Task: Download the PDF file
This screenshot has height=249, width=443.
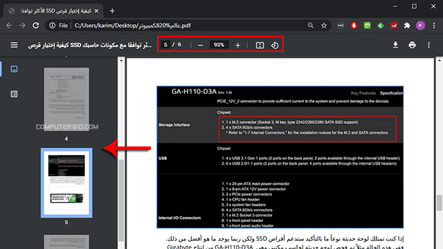Action: click(x=395, y=45)
